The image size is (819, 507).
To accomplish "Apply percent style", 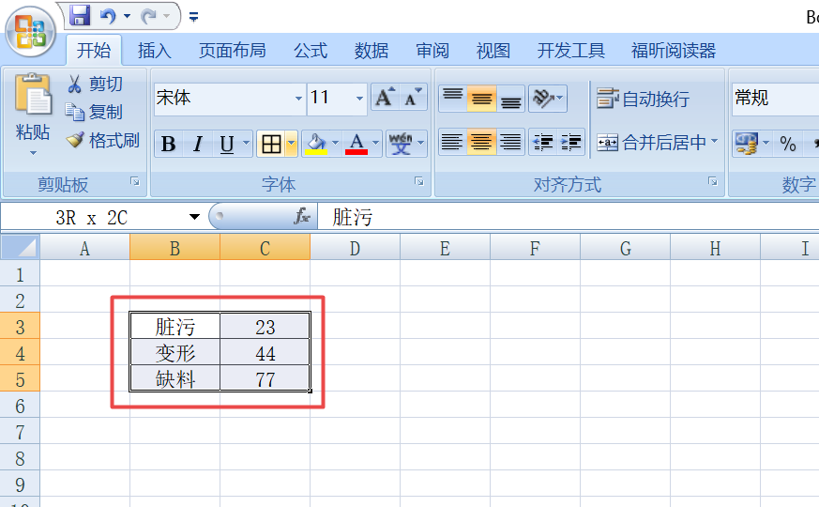I will point(788,144).
